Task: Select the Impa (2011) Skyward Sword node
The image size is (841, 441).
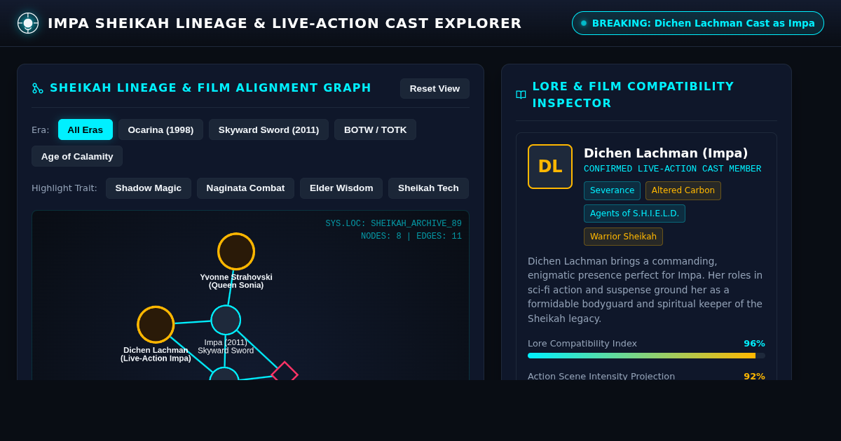Action: click(x=226, y=320)
